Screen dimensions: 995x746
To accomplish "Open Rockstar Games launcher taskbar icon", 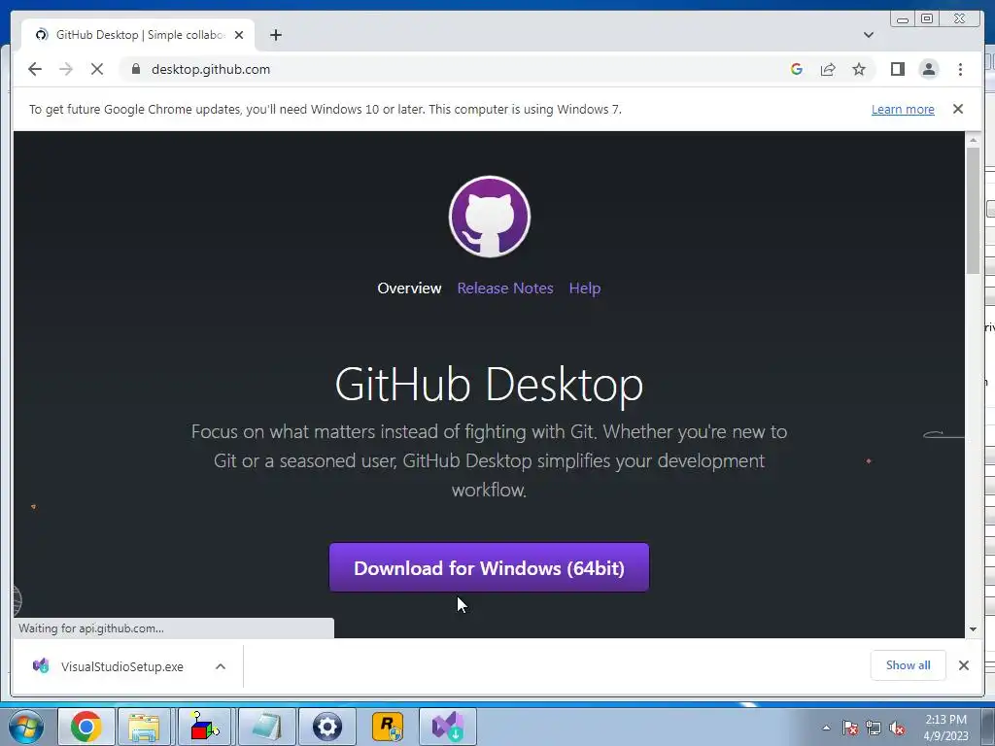I will click(x=388, y=727).
